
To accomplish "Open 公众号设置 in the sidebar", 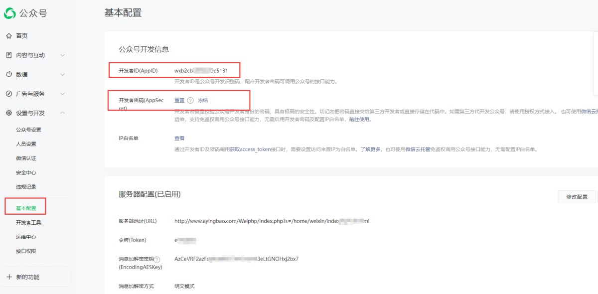I will tap(28, 130).
